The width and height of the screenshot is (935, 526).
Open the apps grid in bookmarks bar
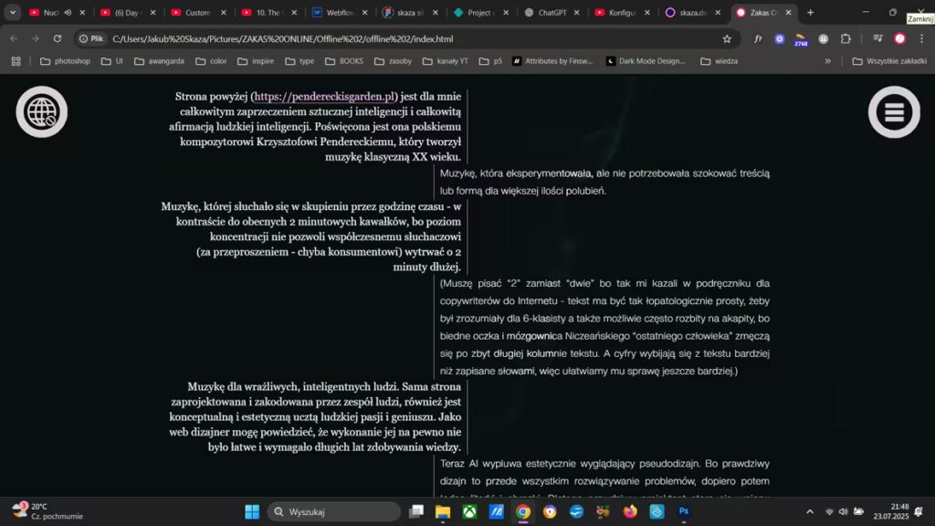pos(16,61)
